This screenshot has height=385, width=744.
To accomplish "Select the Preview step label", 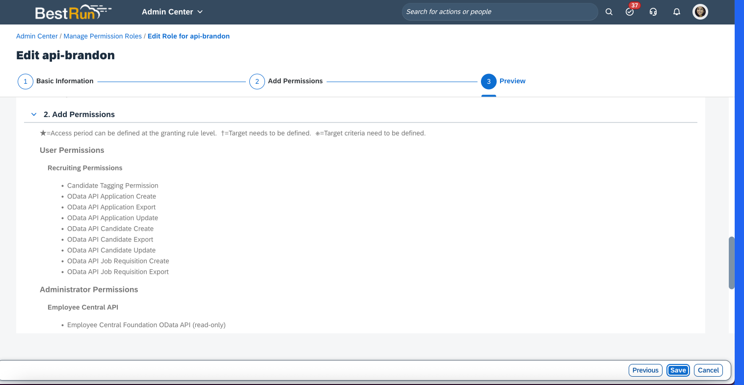I will coord(512,81).
